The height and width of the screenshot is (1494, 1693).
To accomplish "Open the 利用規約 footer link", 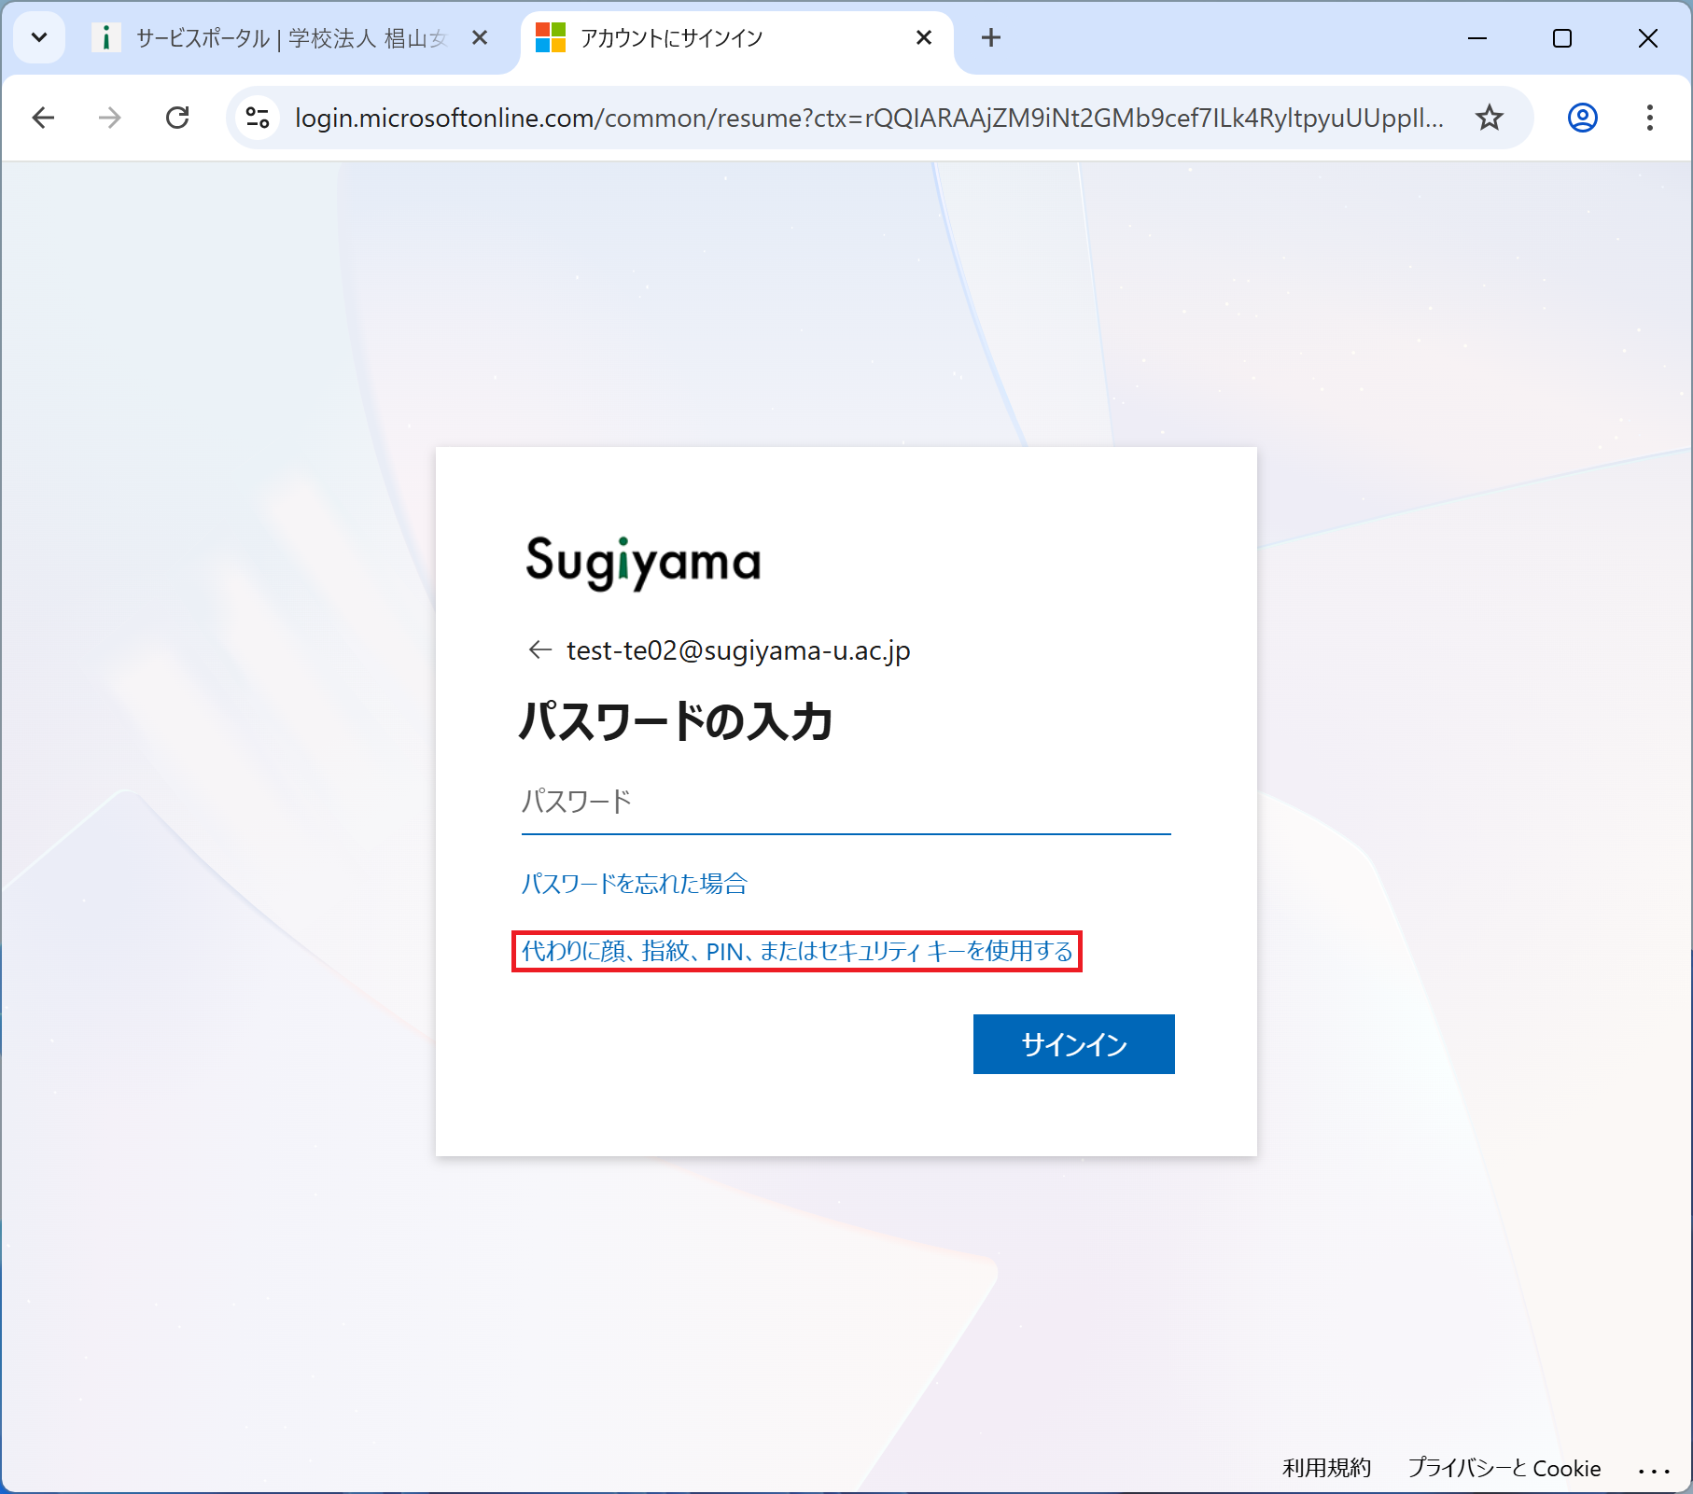I will tap(1326, 1468).
